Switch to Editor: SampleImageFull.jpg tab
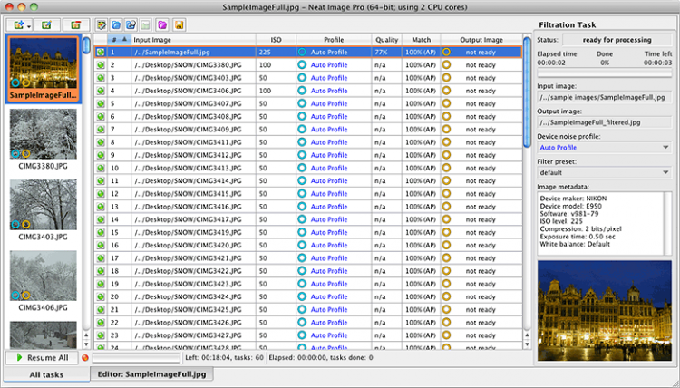The height and width of the screenshot is (388, 680). pyautogui.click(x=151, y=374)
